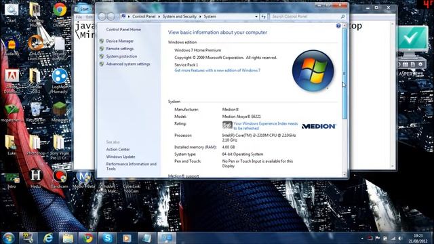Viewport: 434px width, 244px height.
Task: Click the Windows Experience rating badge
Action: click(227, 125)
